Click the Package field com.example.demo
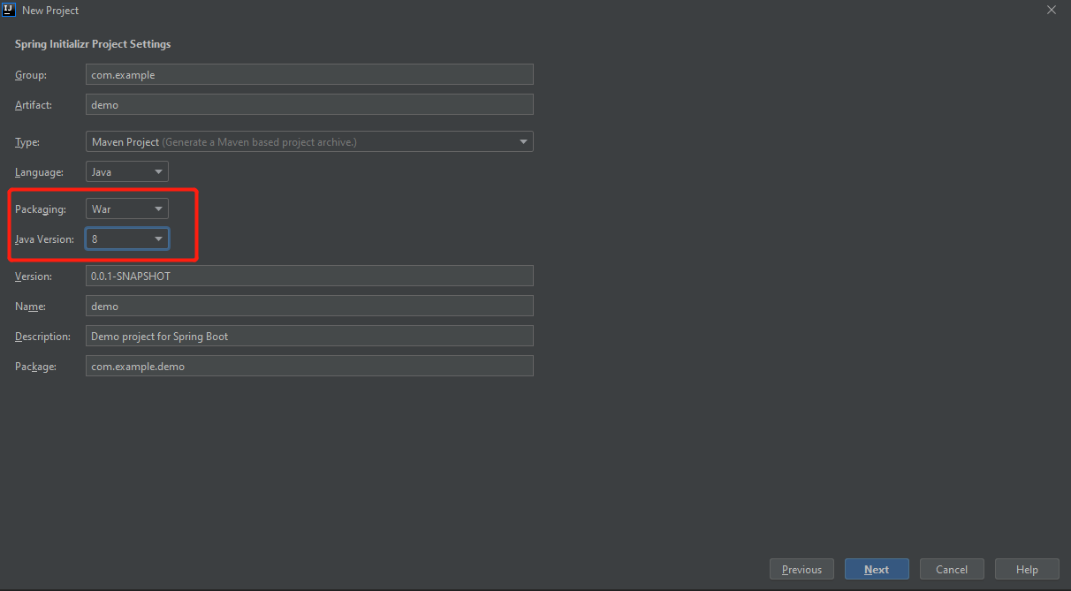Viewport: 1071px width, 591px height. [x=309, y=366]
